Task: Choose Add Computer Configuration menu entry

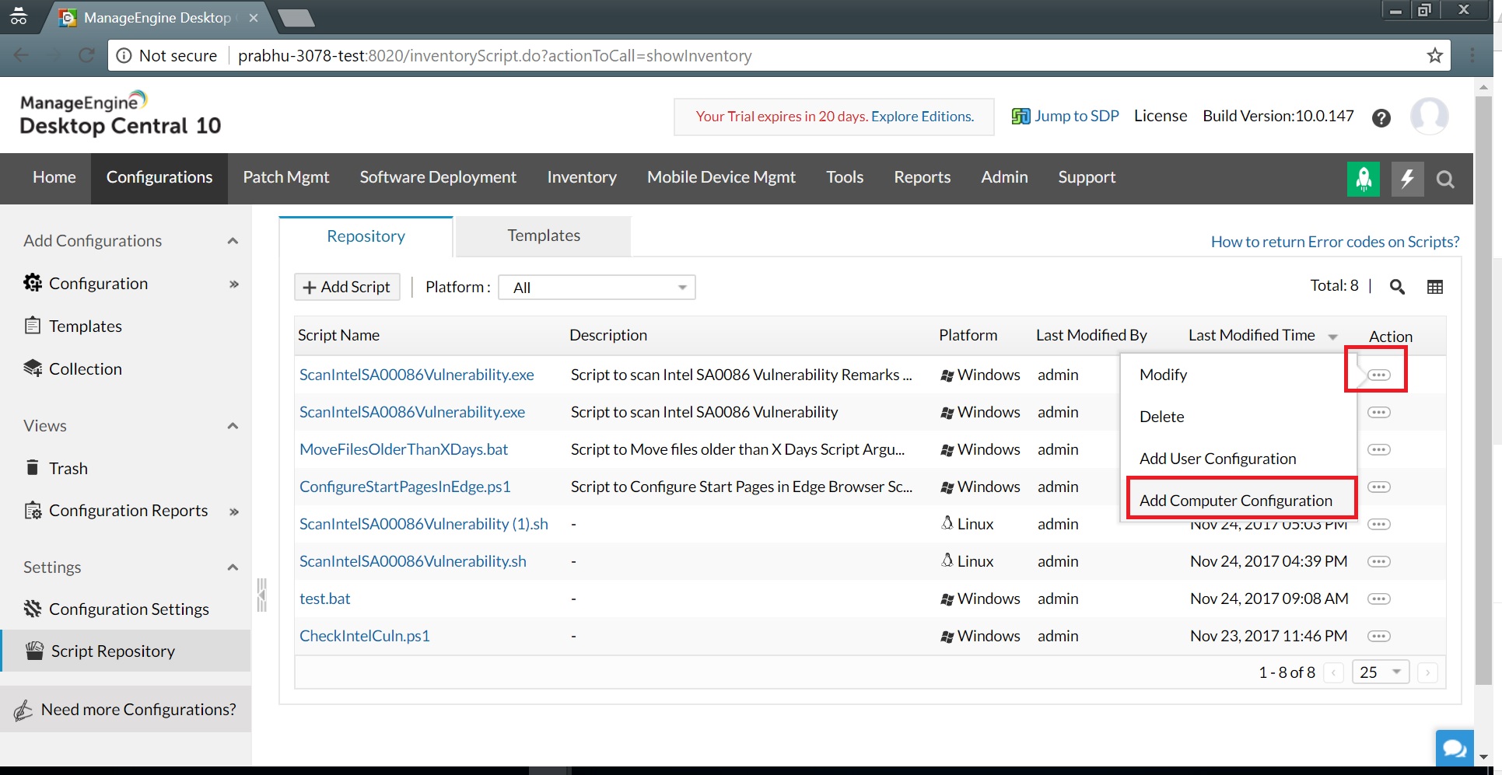Action: pyautogui.click(x=1236, y=501)
